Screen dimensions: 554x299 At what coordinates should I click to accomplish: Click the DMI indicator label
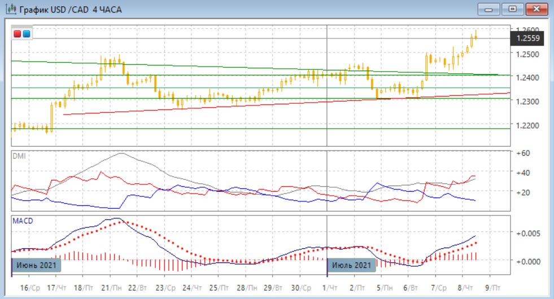(19, 156)
